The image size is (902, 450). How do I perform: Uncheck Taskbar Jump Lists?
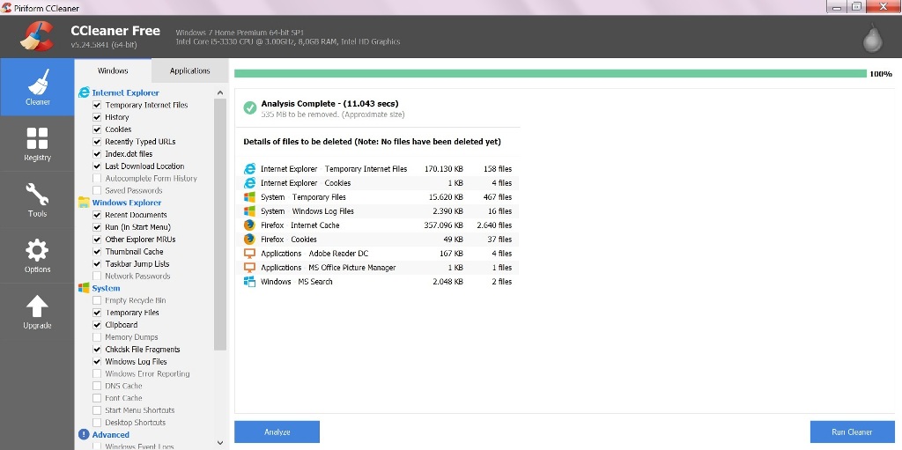tap(97, 264)
